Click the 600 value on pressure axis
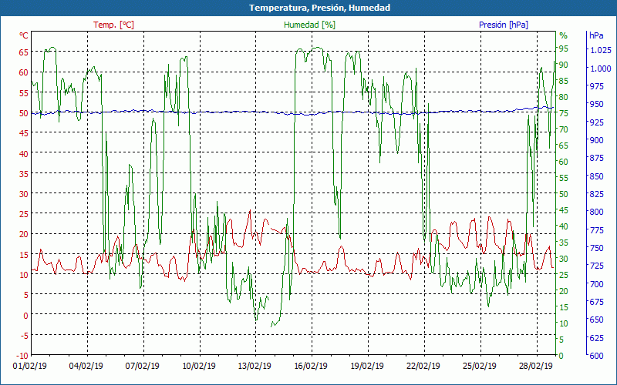The width and height of the screenshot is (617, 385). click(596, 356)
